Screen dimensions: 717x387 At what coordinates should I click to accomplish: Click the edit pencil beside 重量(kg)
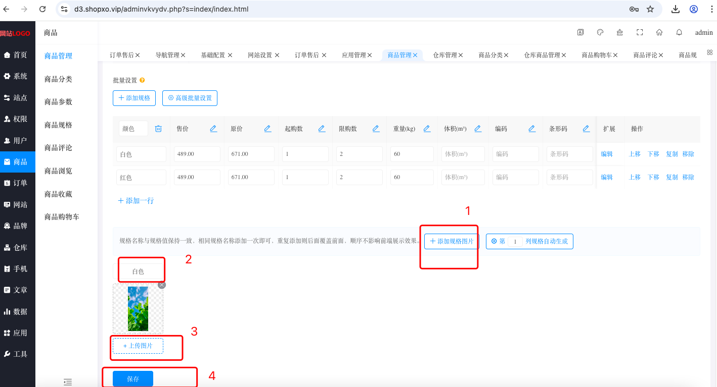point(427,129)
